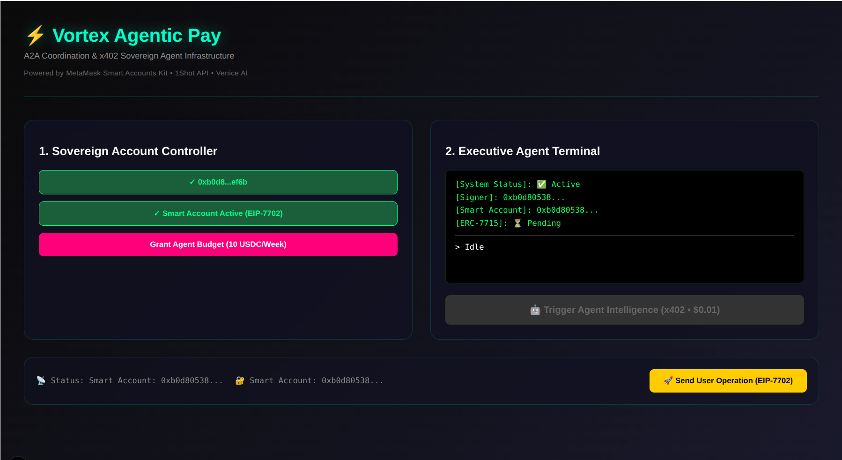Click Smart Account Active (EIP-7702) button

coord(218,214)
